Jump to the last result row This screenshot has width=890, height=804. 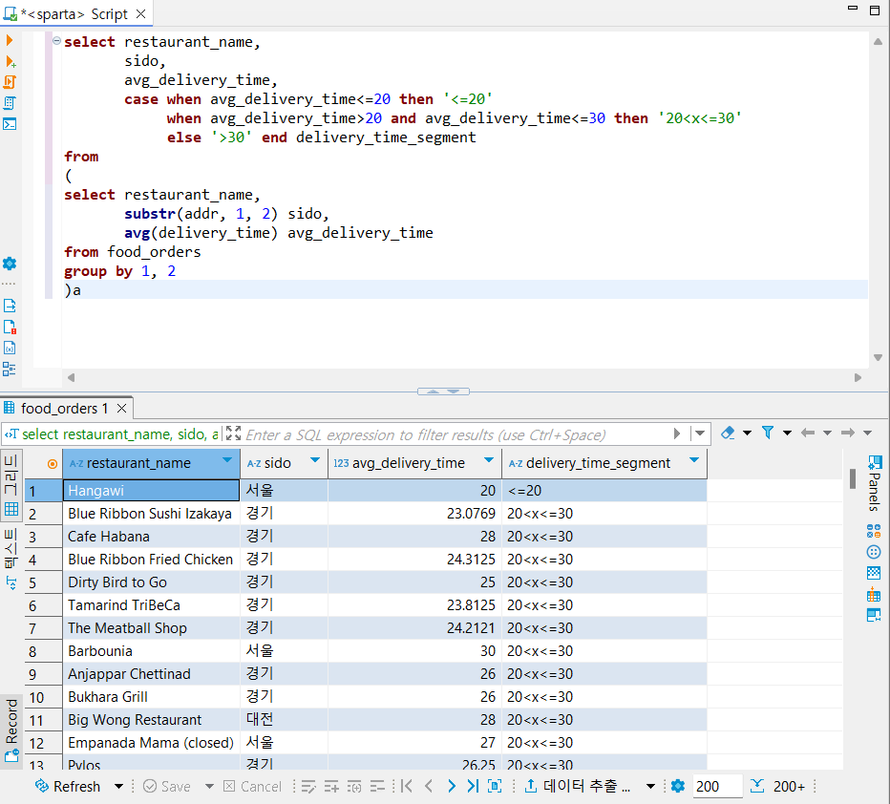pyautogui.click(x=473, y=786)
